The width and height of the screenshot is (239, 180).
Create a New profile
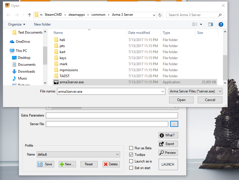pos(67,164)
